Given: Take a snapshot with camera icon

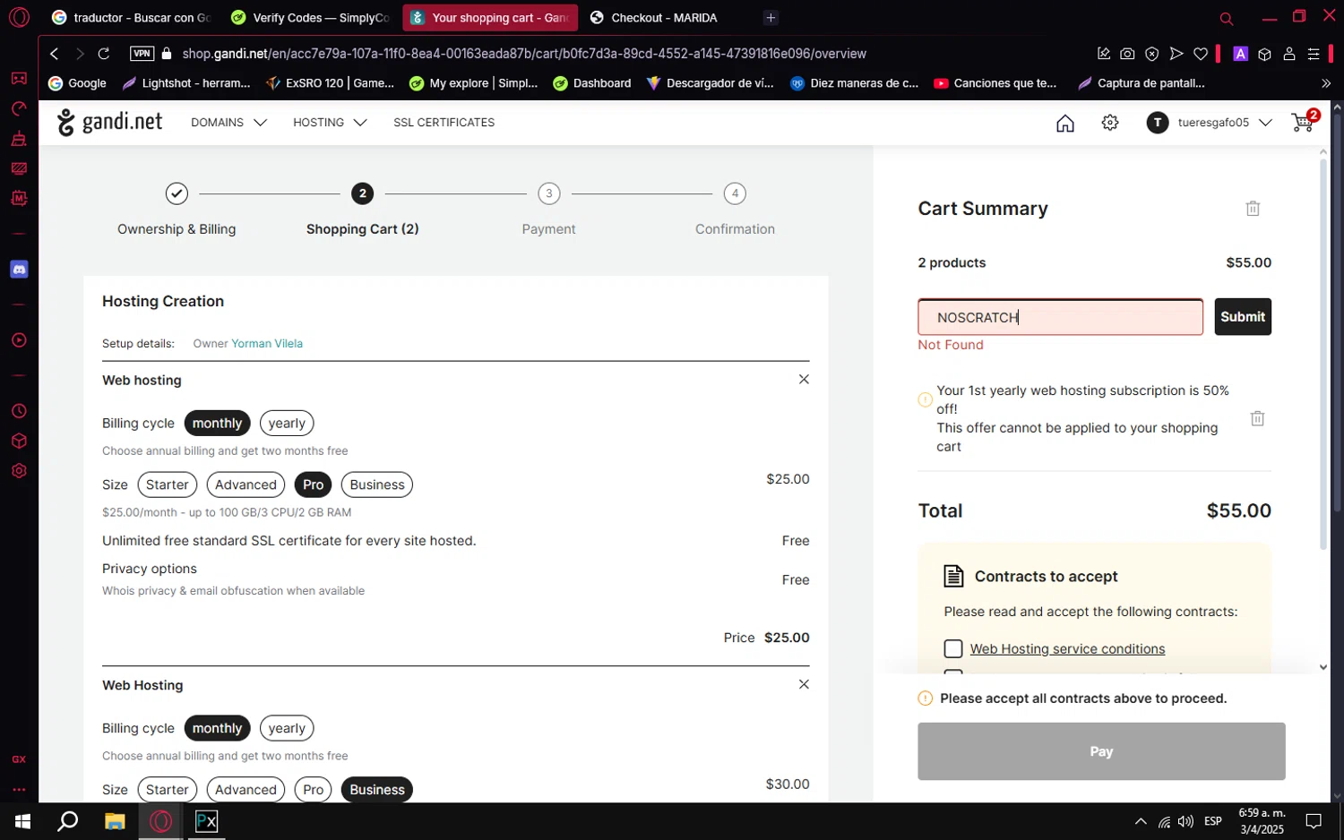Looking at the screenshot, I should pyautogui.click(x=1127, y=54).
